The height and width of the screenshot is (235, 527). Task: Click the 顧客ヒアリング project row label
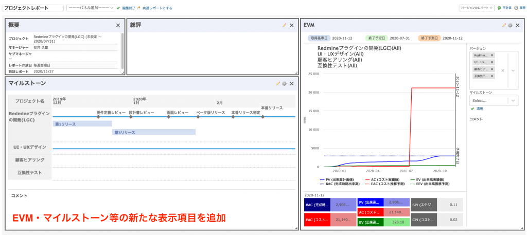coord(30,160)
